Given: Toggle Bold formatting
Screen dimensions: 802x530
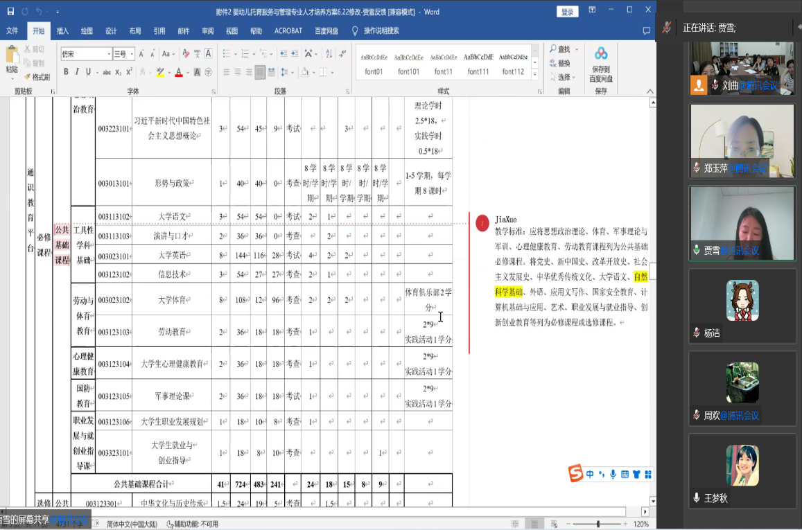Looking at the screenshot, I should [x=66, y=72].
